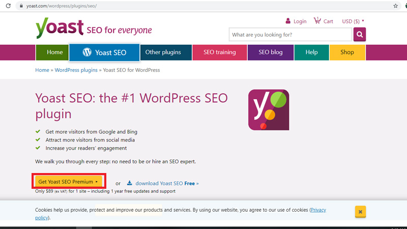Open the Help menu tab
Image resolution: width=407 pixels, height=229 pixels.
311,52
